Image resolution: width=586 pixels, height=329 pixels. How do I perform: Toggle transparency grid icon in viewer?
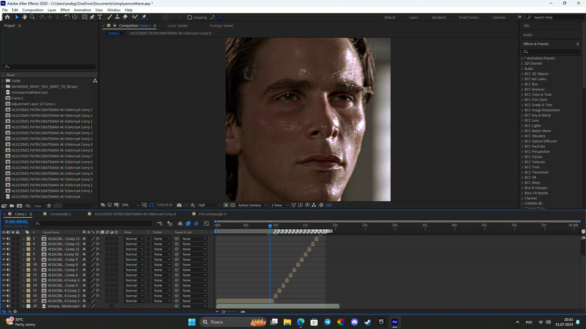click(x=233, y=205)
